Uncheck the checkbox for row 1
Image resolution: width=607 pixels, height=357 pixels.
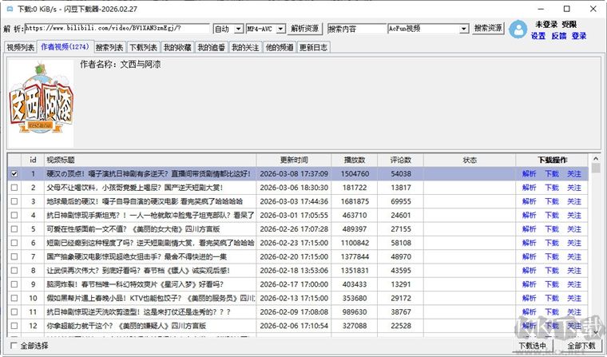point(14,174)
